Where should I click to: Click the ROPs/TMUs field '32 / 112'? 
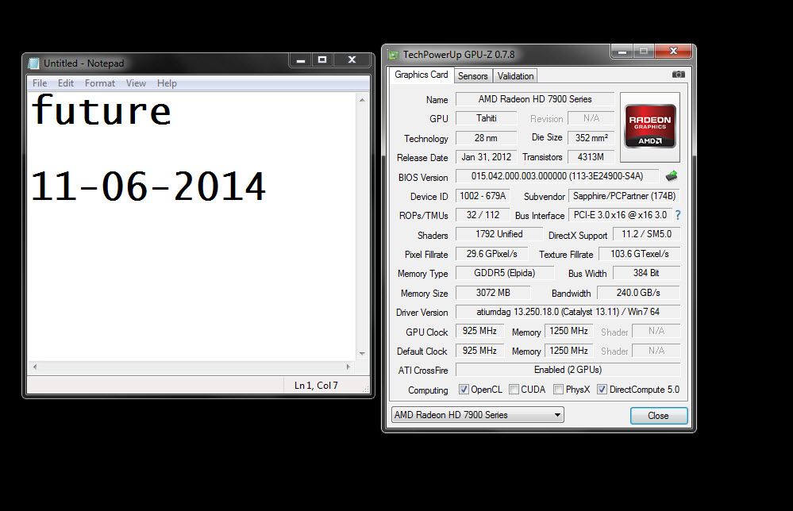(483, 215)
